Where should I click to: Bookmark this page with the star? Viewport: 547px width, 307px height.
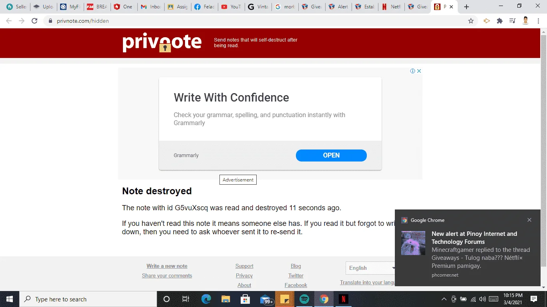pyautogui.click(x=471, y=21)
